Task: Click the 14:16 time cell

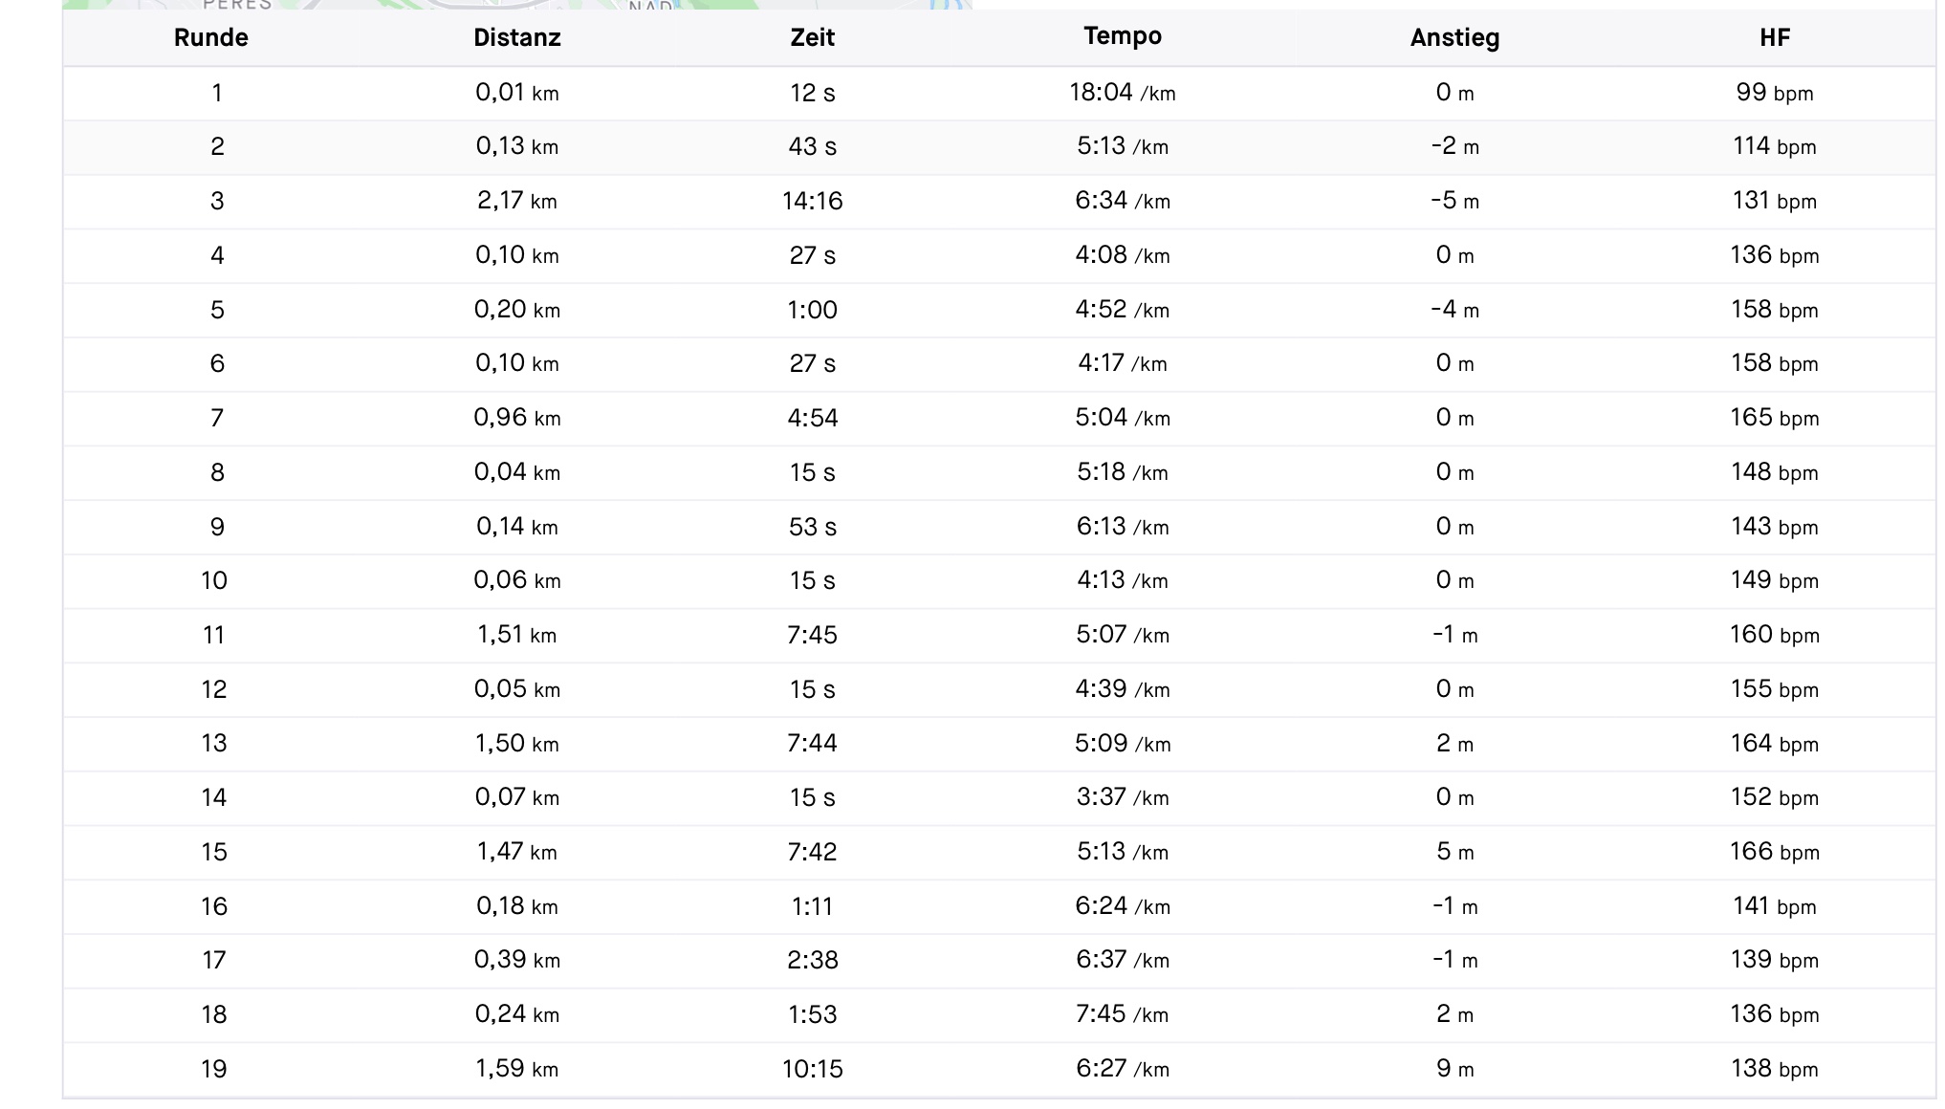Action: click(x=812, y=201)
